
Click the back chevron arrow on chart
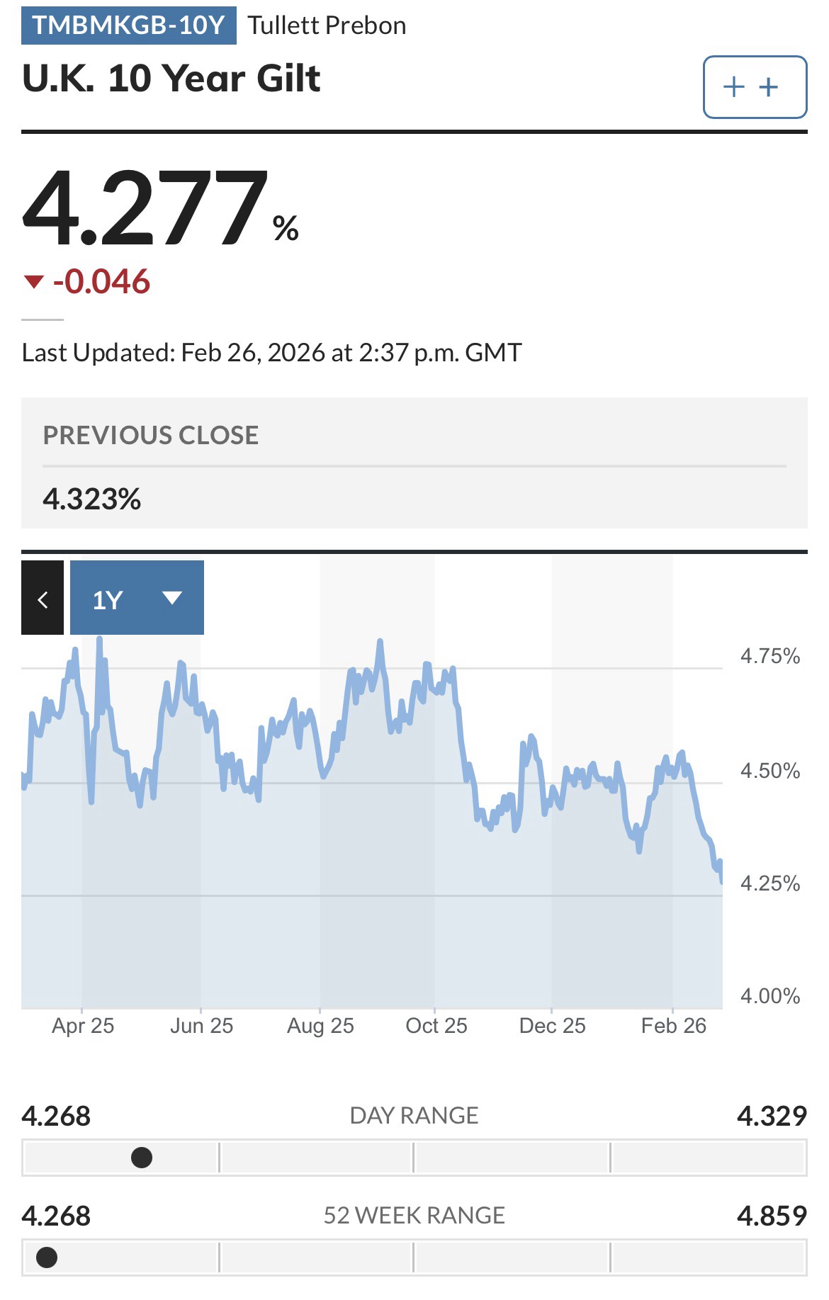click(x=43, y=598)
